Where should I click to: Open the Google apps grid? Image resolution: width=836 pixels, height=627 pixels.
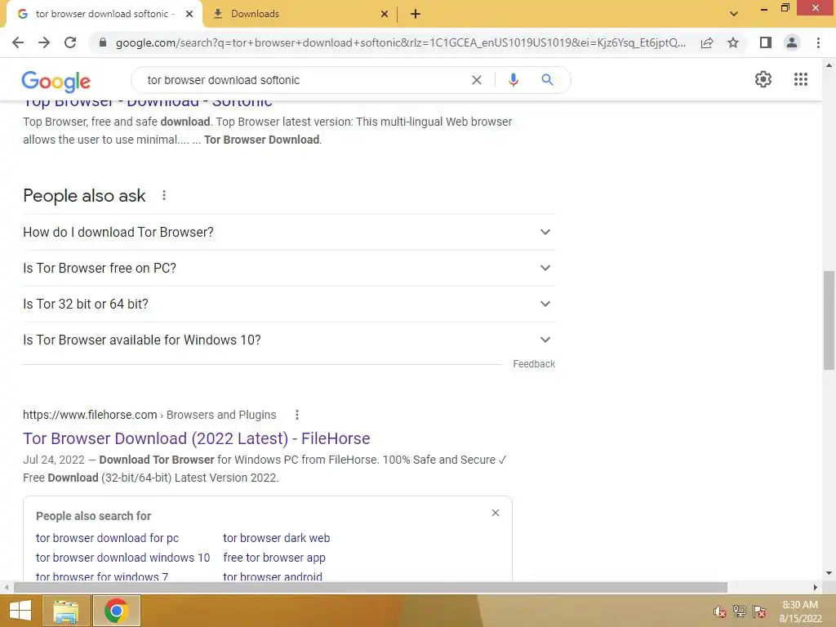(x=801, y=79)
